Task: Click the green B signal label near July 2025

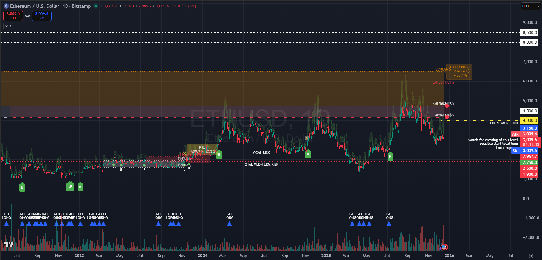Action: coord(390,156)
